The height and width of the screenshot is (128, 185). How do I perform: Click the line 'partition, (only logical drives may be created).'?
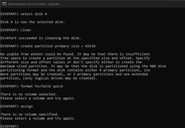(49, 78)
